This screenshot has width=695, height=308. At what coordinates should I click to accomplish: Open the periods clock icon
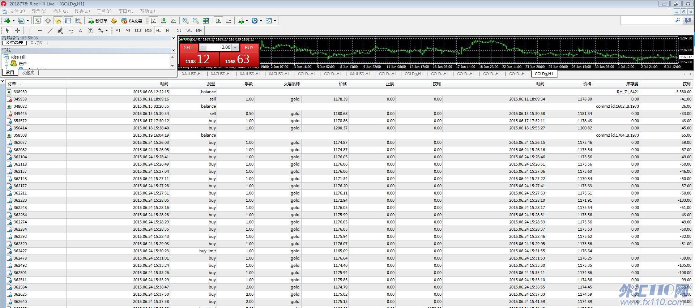255,21
